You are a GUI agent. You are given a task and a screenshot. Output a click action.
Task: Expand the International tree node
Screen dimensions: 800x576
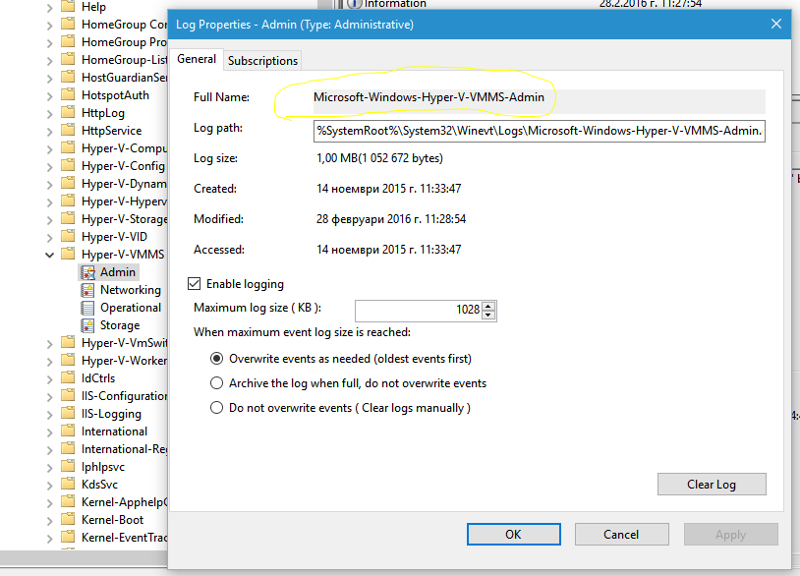point(50,432)
